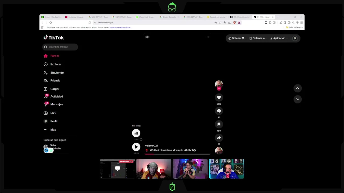Viewport: 344px width, 193px height.
Task: Click the Obtener la... app button
Action: 258,38
